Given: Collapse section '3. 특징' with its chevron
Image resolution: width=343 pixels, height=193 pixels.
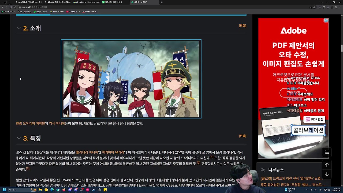Looking at the screenshot, I should pos(19,138).
